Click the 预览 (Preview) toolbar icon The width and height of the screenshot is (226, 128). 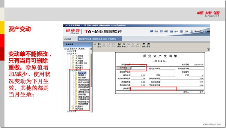[109, 45]
